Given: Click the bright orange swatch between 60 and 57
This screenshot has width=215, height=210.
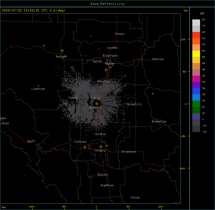Looking at the screenshot, I should pyautogui.click(x=196, y=41).
